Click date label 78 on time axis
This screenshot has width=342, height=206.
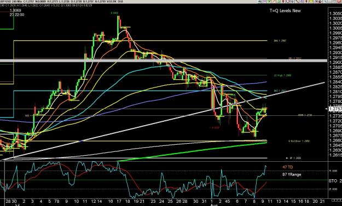pos(57,202)
